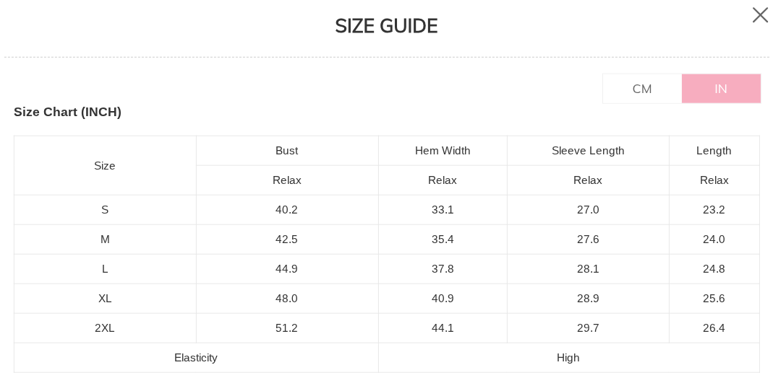773x378 pixels.
Task: Click the Size Guide title
Action: coord(386,27)
